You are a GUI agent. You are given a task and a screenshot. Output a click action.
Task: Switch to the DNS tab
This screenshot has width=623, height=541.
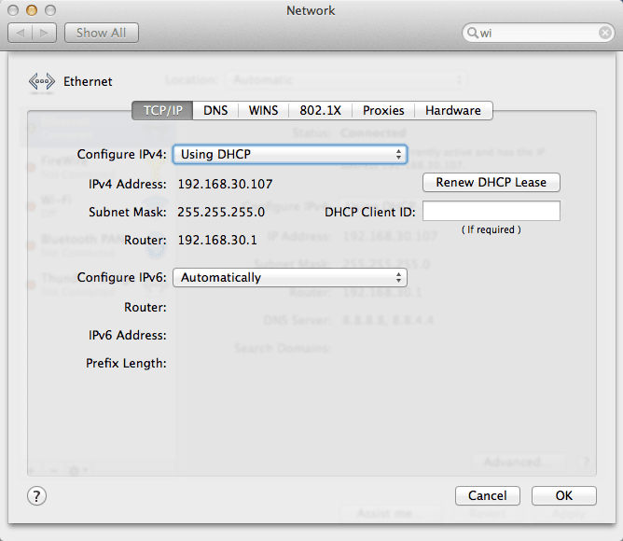point(215,110)
